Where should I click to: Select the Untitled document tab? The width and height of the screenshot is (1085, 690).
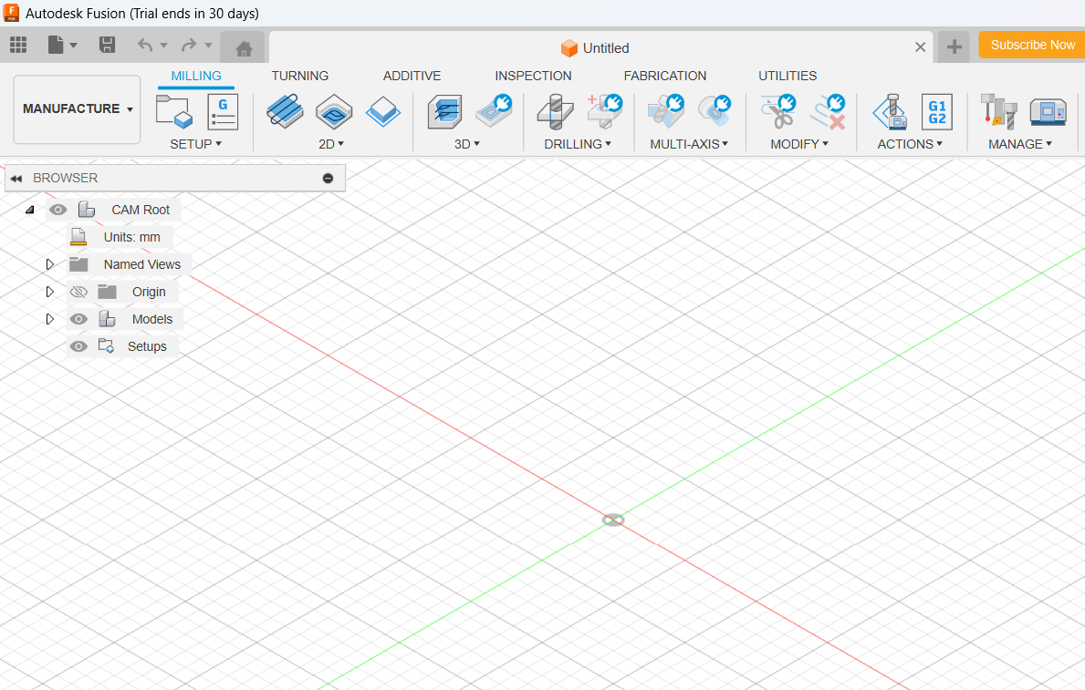[595, 48]
